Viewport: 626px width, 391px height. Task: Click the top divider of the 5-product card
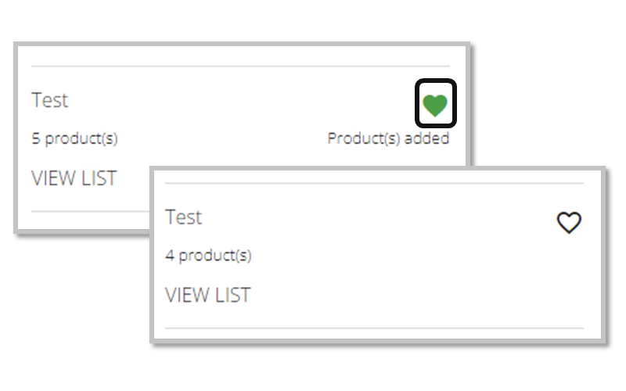tap(235, 66)
